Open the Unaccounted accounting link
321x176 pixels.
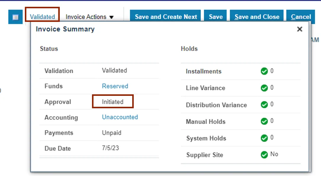[120, 117]
